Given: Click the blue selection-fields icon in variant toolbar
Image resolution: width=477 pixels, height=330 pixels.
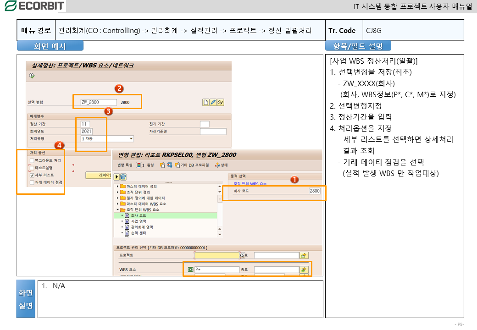Looking at the screenshot, I should (170, 165).
